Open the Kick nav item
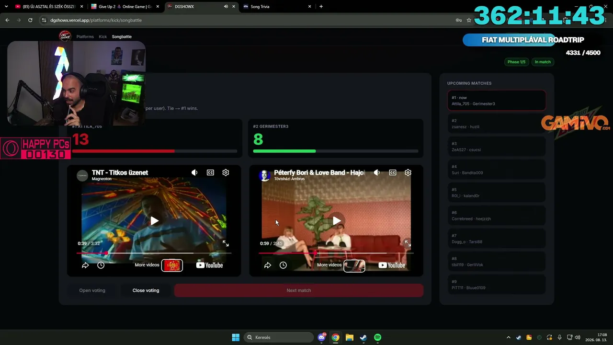613x345 pixels. [103, 36]
